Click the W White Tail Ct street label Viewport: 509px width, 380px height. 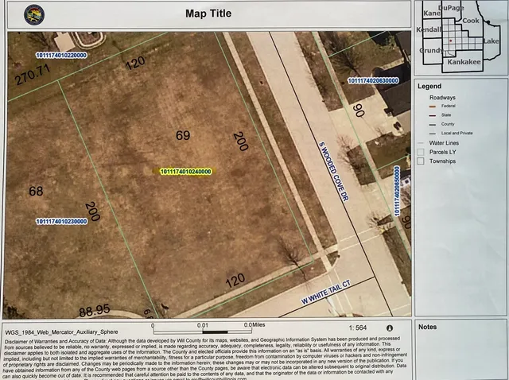(x=326, y=291)
